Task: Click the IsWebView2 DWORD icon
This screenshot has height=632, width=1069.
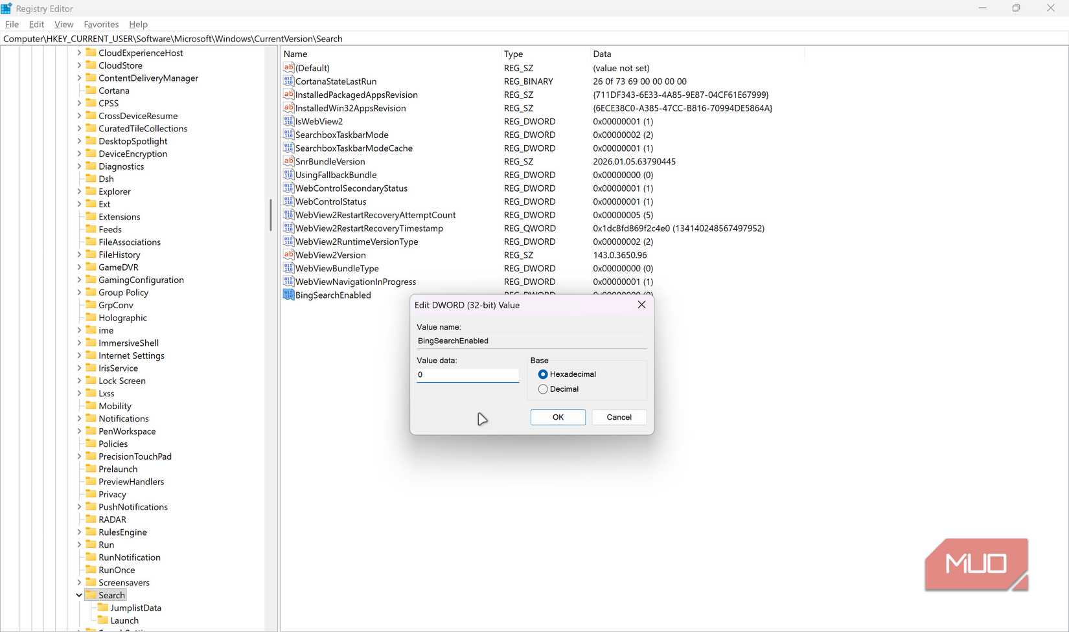Action: point(289,121)
